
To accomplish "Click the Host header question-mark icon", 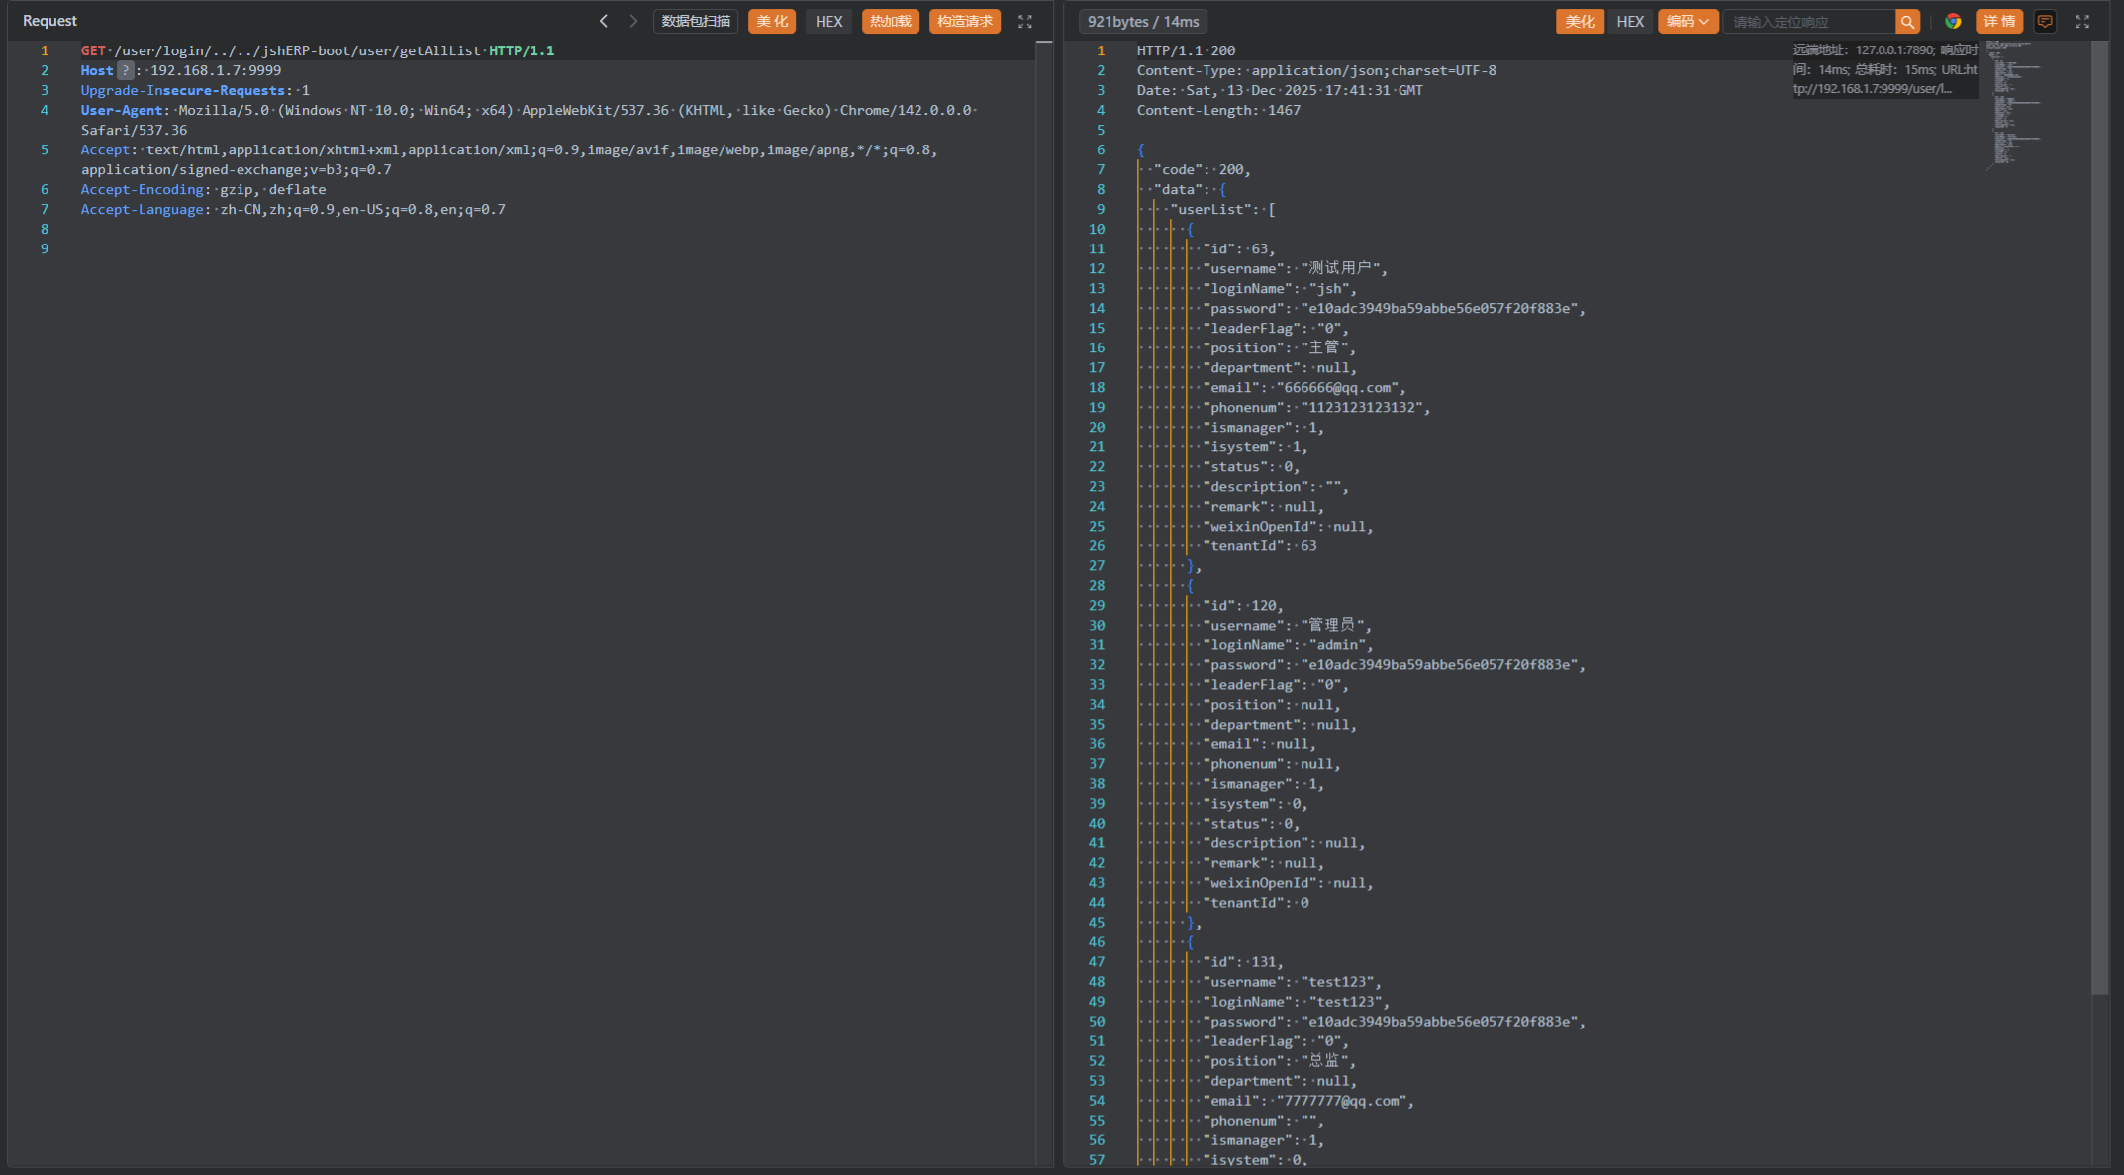I will [125, 70].
